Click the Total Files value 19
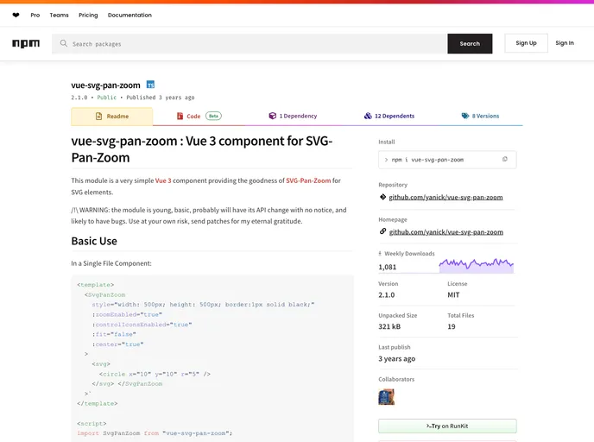Screen dimensions: 594x442 tap(452, 326)
